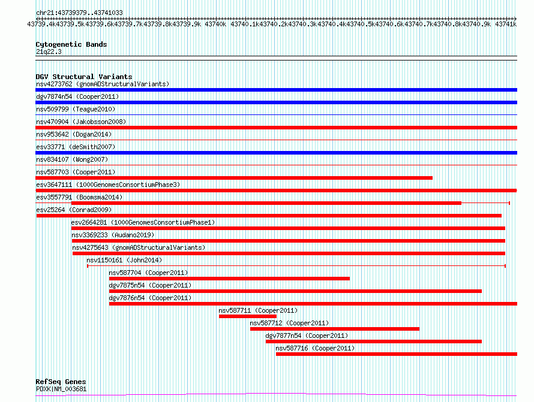Click the 43740k ruler tick label

pyautogui.click(x=215, y=24)
